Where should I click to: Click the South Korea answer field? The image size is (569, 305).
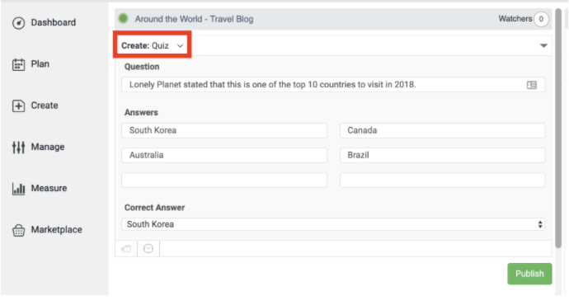(x=224, y=130)
